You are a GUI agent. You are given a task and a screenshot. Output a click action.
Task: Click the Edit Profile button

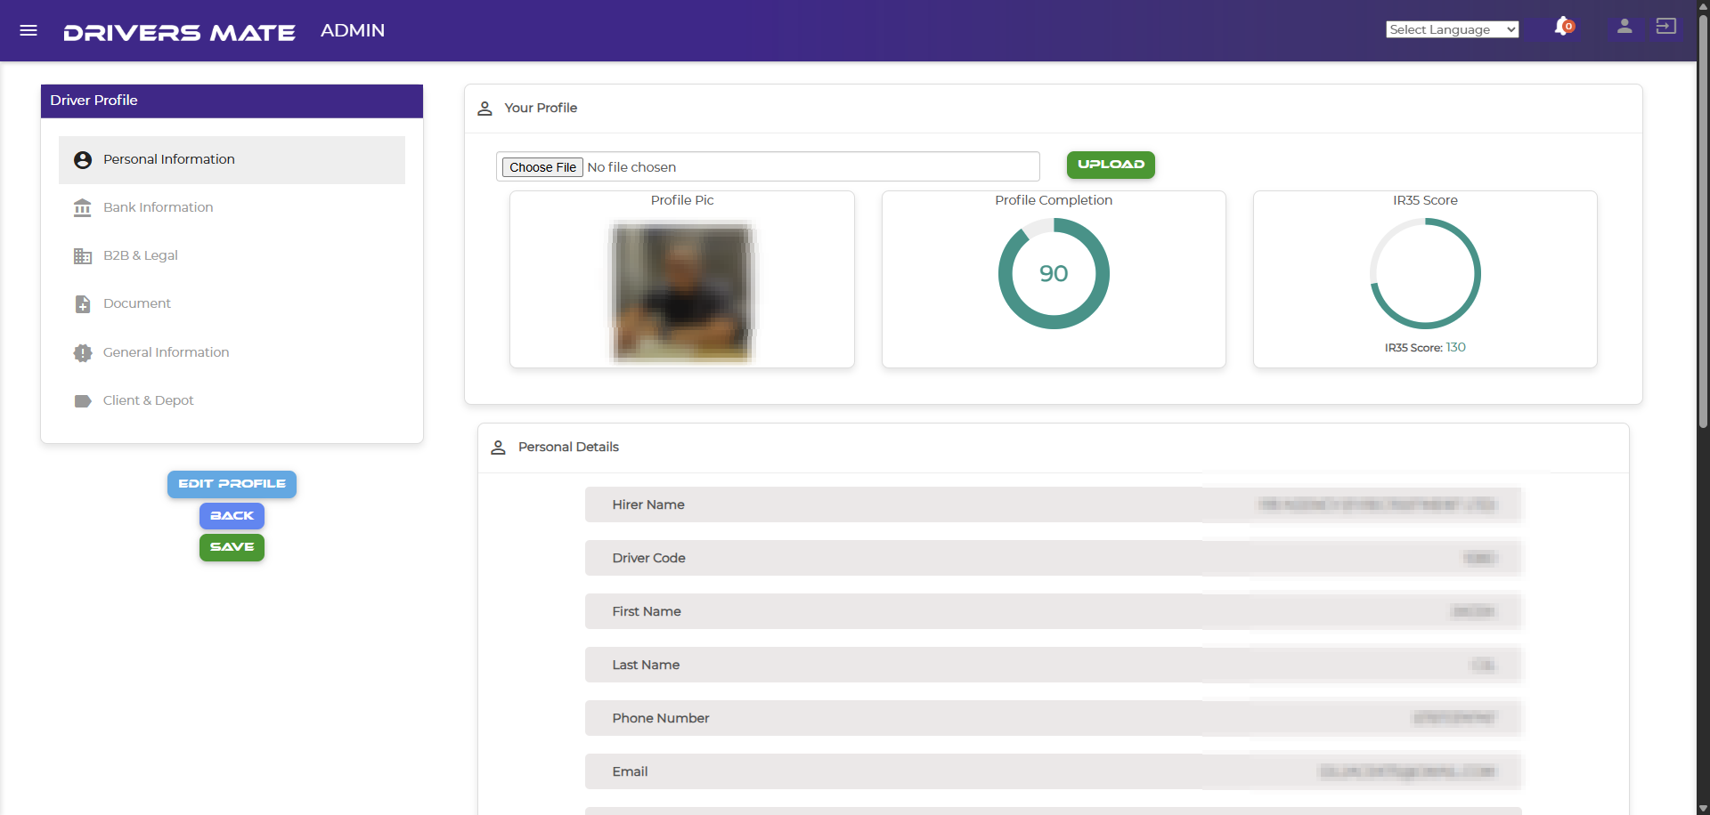[232, 484]
